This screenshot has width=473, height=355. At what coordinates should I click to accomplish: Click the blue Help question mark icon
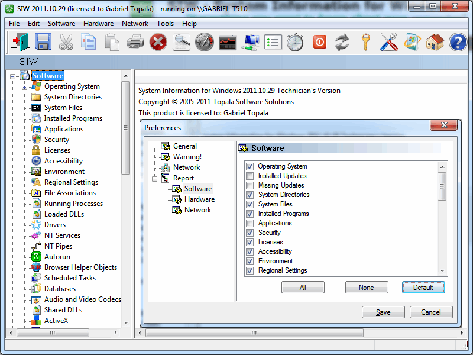click(458, 42)
